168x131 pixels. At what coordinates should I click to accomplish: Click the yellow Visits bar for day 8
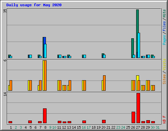pos(43,75)
